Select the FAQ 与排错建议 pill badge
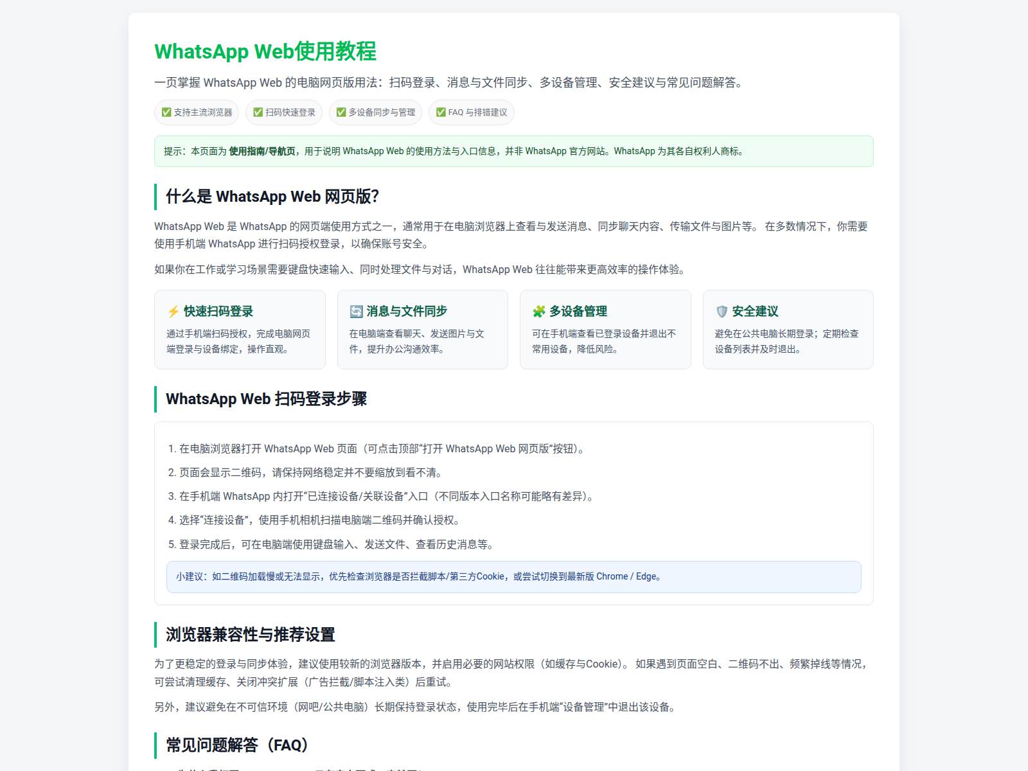The height and width of the screenshot is (771, 1028). [x=472, y=112]
